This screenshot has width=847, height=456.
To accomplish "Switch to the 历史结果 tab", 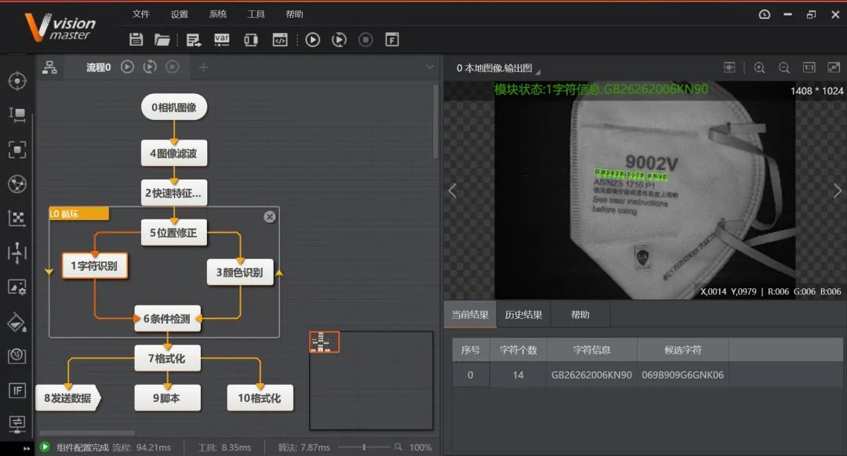I will point(523,315).
